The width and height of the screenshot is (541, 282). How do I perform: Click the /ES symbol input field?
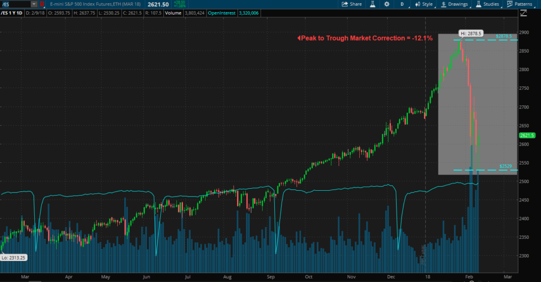tap(15, 4)
